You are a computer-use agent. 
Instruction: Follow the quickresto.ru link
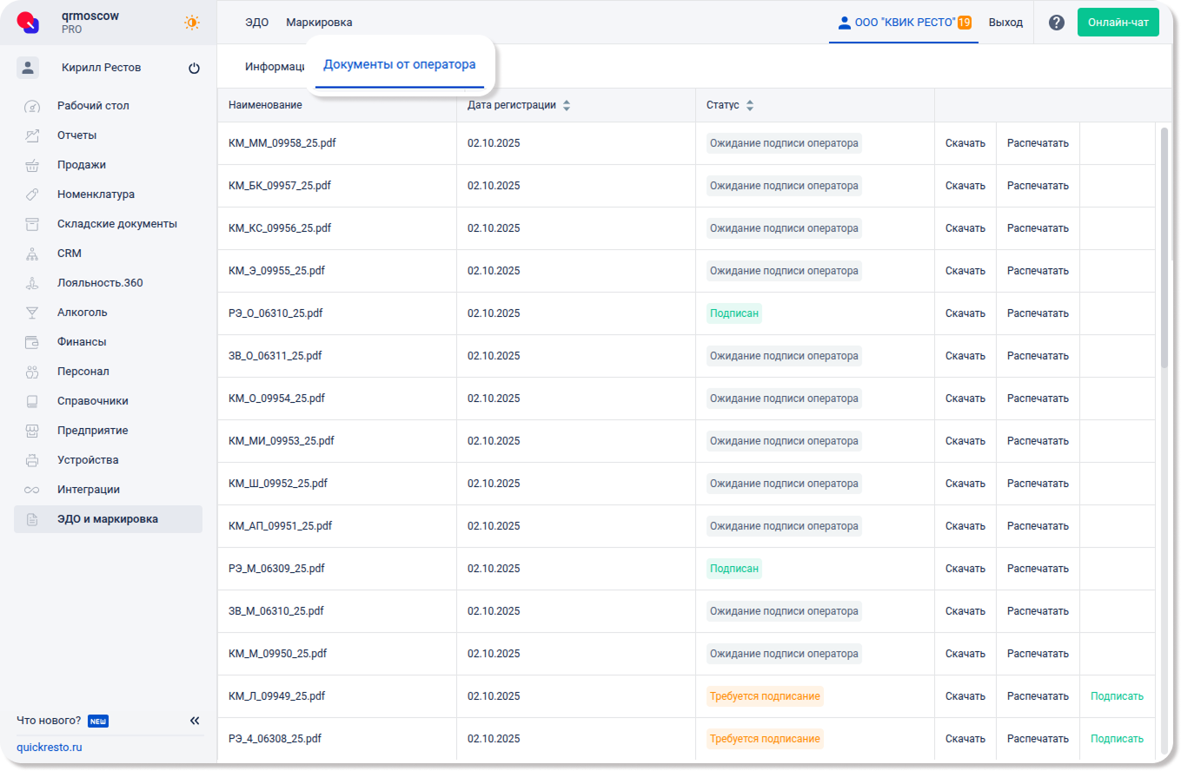[50, 748]
